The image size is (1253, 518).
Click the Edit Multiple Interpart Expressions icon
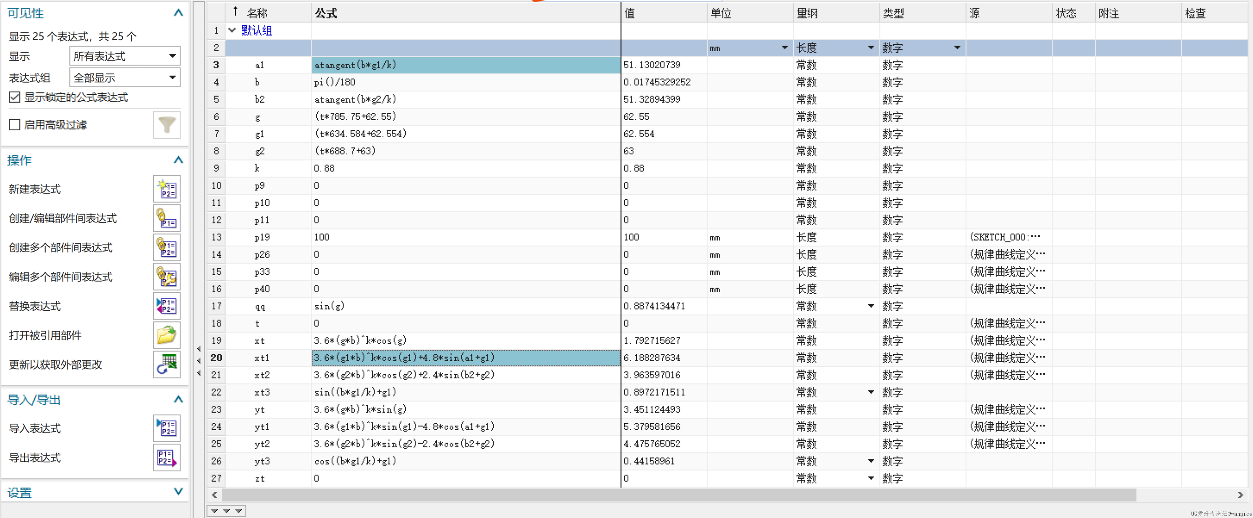point(167,277)
